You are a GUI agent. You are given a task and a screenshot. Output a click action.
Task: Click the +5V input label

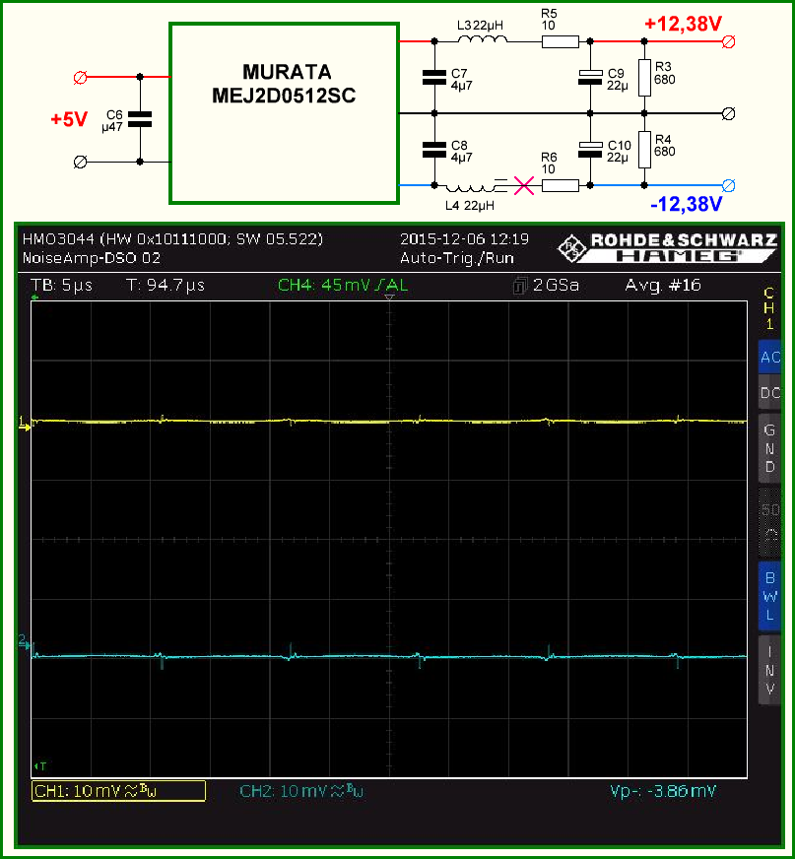click(69, 119)
